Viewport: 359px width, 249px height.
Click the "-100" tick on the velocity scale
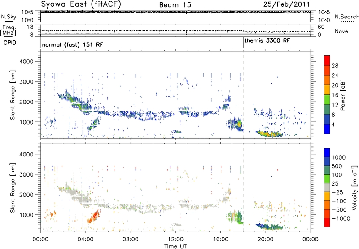coord(339,201)
